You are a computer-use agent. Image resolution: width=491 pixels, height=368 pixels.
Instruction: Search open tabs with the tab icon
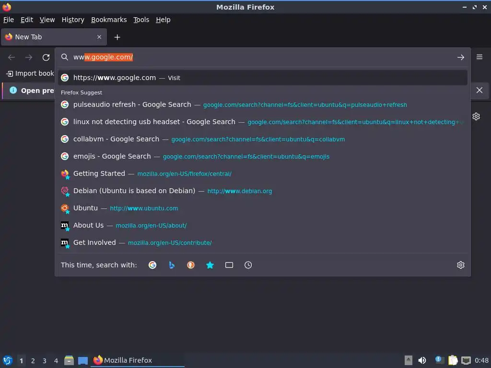[229, 265]
